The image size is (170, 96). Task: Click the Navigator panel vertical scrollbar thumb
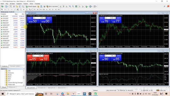tap(24, 77)
